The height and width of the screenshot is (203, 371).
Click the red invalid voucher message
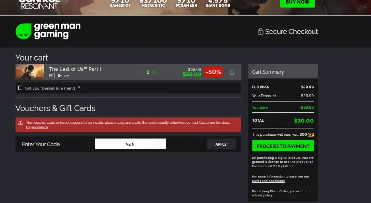pyautogui.click(x=128, y=125)
